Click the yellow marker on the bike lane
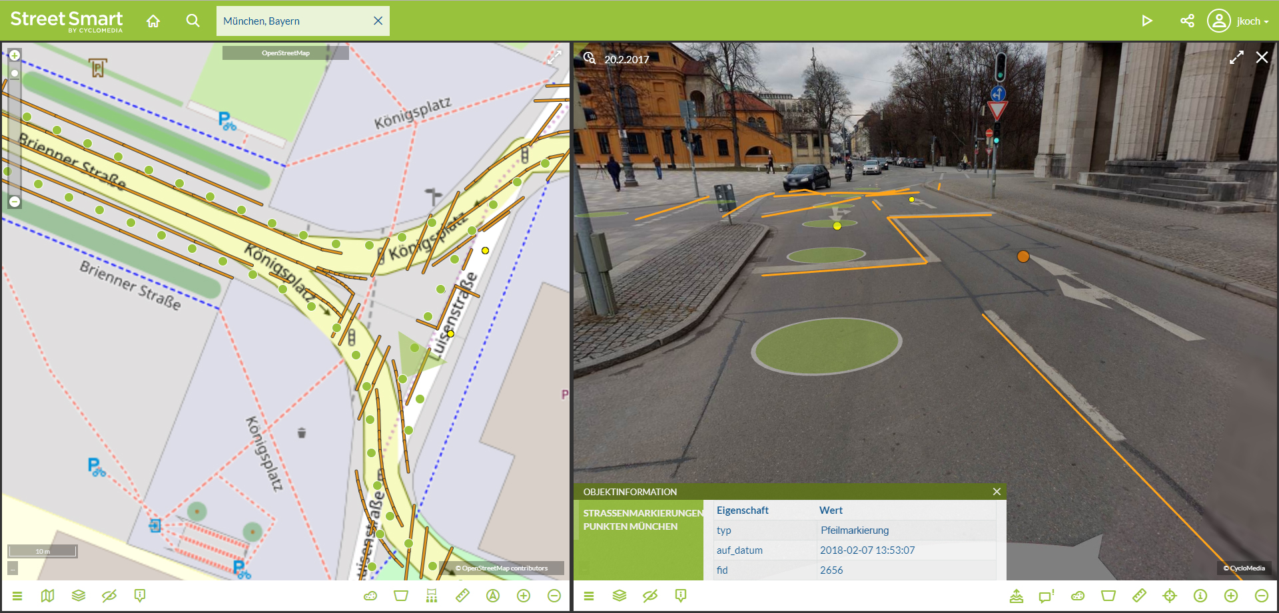Image resolution: width=1279 pixels, height=613 pixels. [x=837, y=226]
